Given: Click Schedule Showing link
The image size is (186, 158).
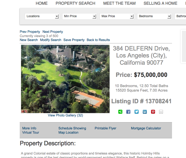Looking at the screenshot, I should (x=72, y=128).
